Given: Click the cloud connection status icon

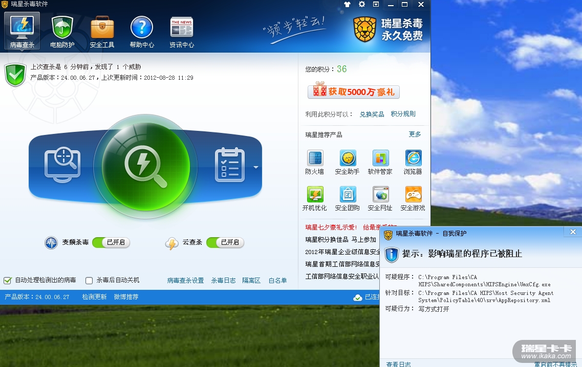Looking at the screenshot, I should click(x=358, y=297).
